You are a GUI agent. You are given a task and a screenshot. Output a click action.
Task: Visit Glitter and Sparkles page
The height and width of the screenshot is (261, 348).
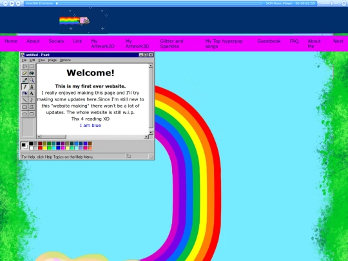[x=171, y=44]
